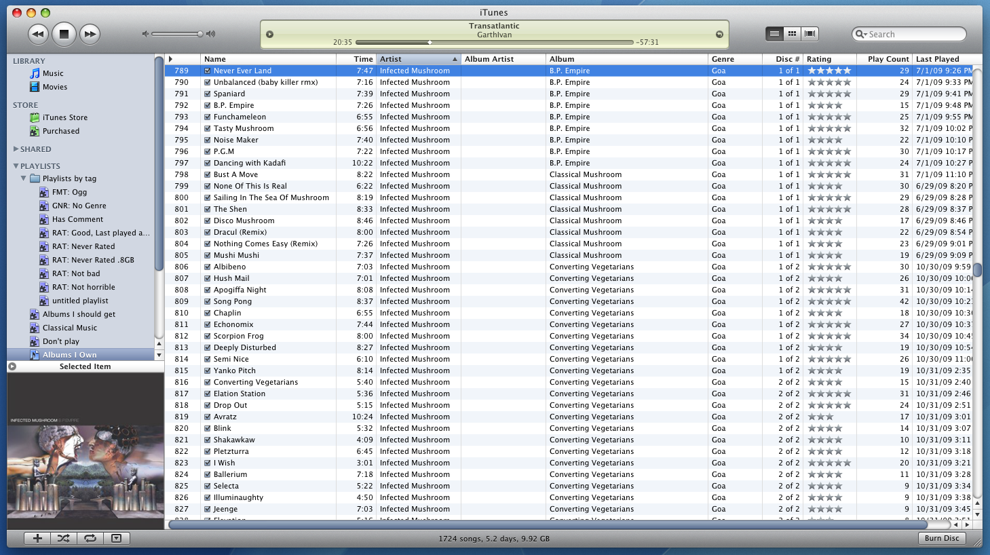Stop playback with the stop button
990x555 pixels.
64,34
